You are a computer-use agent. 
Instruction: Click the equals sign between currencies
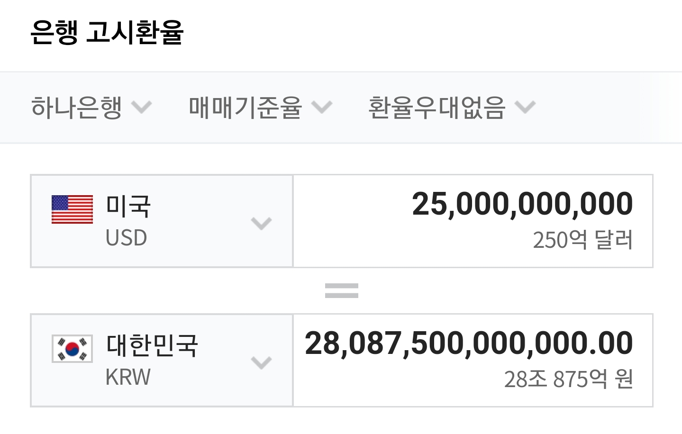[x=341, y=290]
